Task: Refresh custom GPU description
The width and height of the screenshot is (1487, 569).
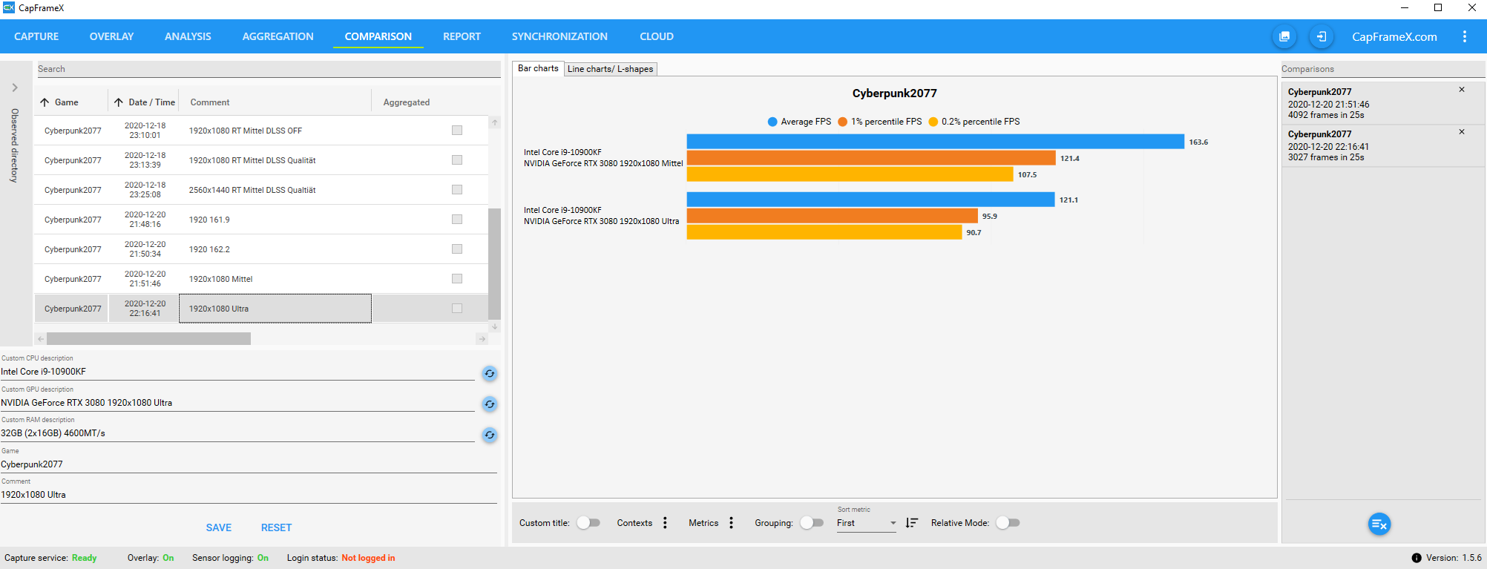Action: point(490,404)
